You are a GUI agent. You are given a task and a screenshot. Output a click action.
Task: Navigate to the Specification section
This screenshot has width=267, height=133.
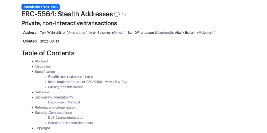[45, 72]
